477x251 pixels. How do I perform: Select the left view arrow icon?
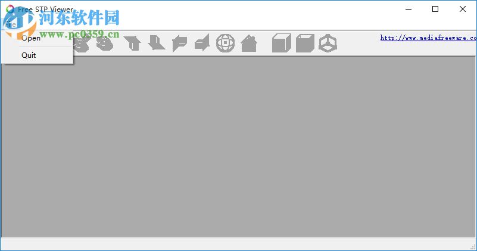point(179,44)
